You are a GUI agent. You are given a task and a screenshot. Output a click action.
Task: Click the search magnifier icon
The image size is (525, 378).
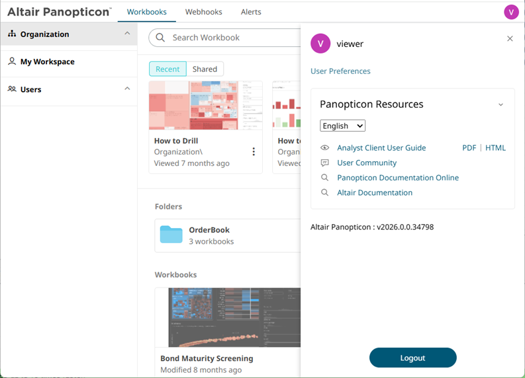160,38
